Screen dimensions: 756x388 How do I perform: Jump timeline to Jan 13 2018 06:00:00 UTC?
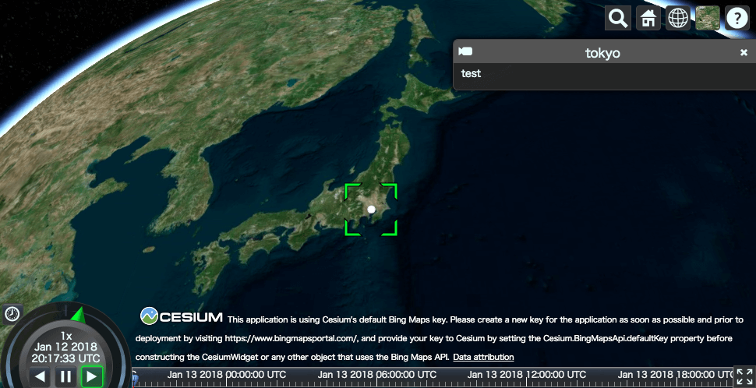376,375
